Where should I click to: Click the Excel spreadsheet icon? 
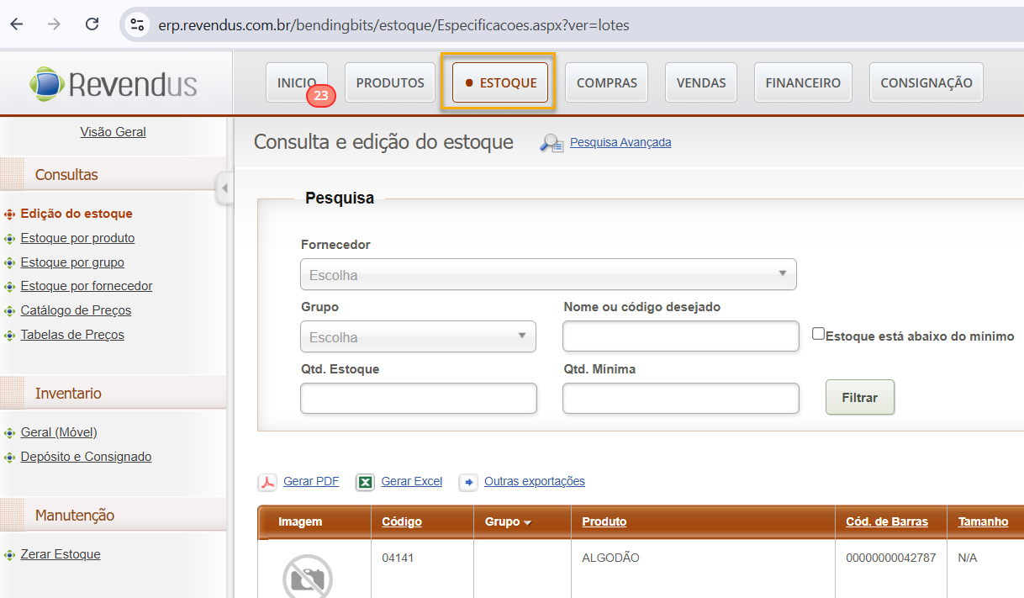pos(365,482)
